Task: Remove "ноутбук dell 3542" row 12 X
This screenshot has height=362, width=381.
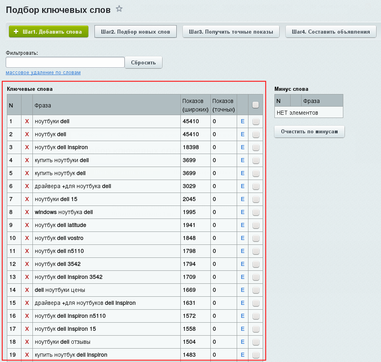Action: click(27, 264)
